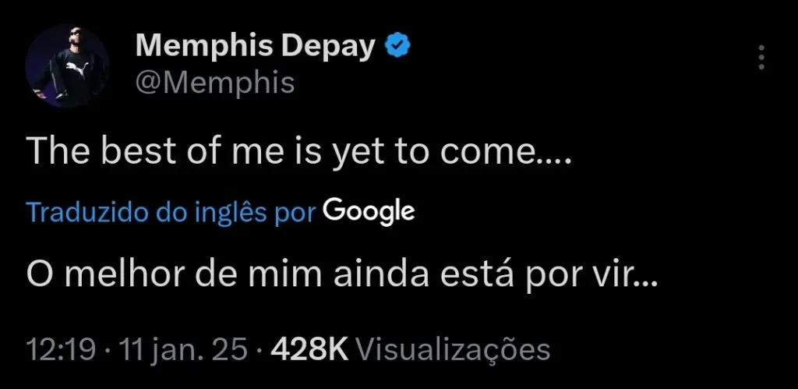This screenshot has height=389, width=798.
Task: Open the three-dot more options menu
Action: [761, 58]
